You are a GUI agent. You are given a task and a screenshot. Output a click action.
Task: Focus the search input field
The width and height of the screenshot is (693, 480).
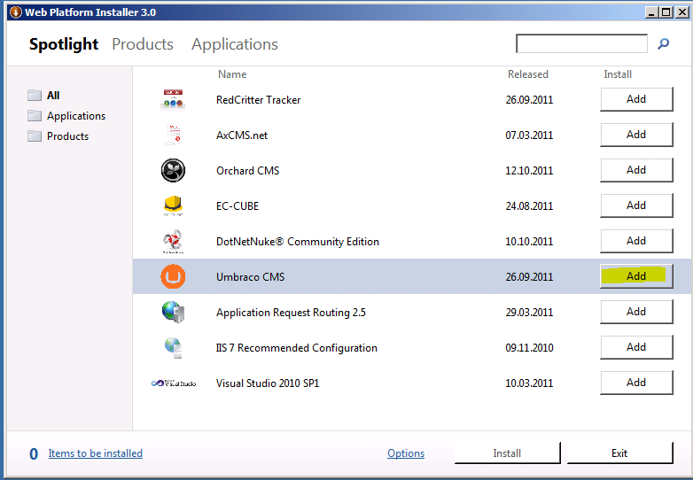[581, 43]
